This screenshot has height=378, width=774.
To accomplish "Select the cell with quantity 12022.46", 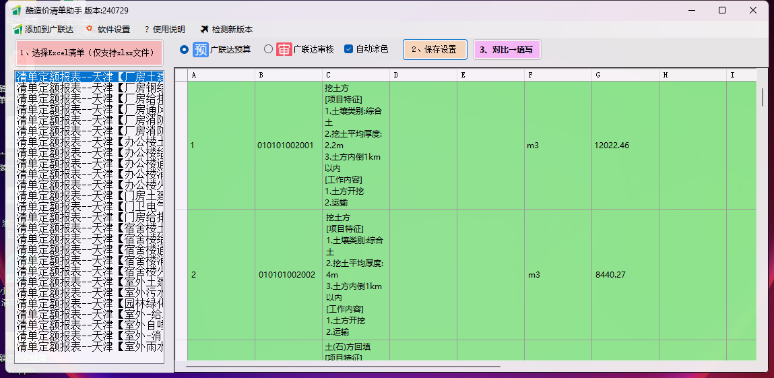I will 625,146.
